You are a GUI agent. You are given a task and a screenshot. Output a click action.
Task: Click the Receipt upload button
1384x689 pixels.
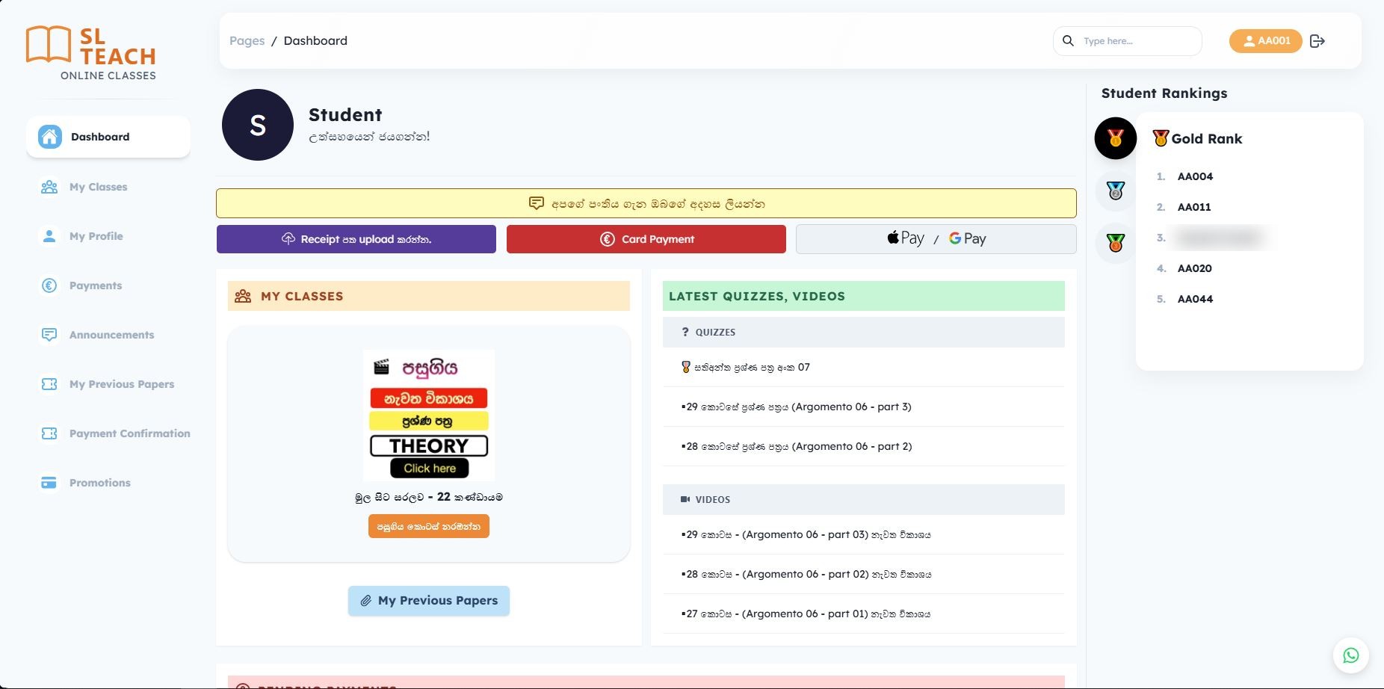point(356,239)
